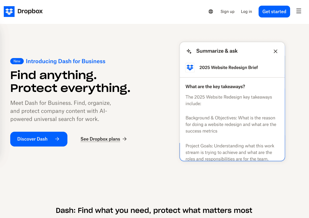Viewport: 309px width, 218px height.
Task: Click the Discover Dash label text
Action: (x=32, y=139)
